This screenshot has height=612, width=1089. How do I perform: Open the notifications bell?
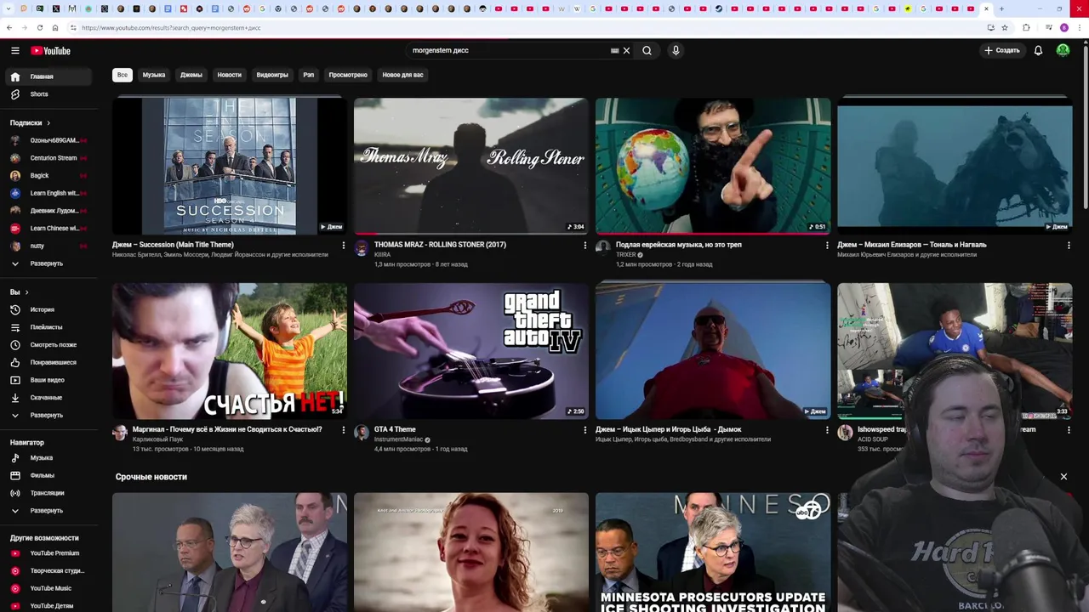[1038, 51]
